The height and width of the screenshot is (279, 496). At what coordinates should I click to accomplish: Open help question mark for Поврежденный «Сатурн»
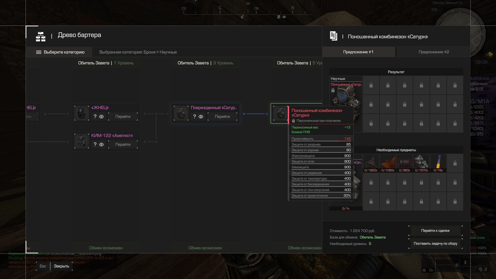tap(195, 117)
